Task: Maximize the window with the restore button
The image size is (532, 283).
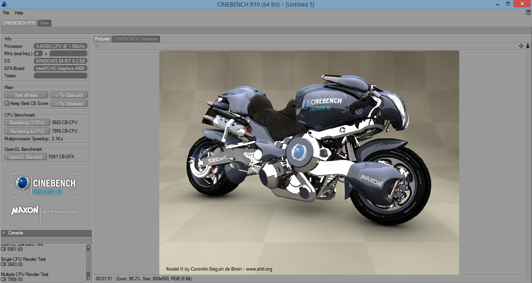Action: tap(507, 3)
